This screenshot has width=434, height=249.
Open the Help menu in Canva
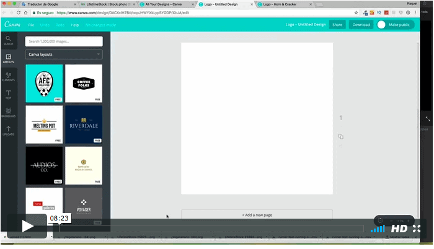[75, 25]
